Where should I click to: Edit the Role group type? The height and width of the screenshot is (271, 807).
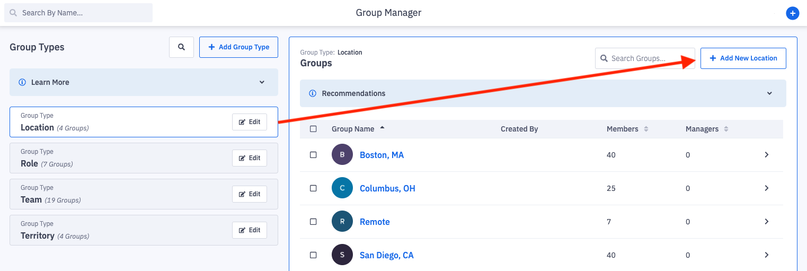[250, 158]
